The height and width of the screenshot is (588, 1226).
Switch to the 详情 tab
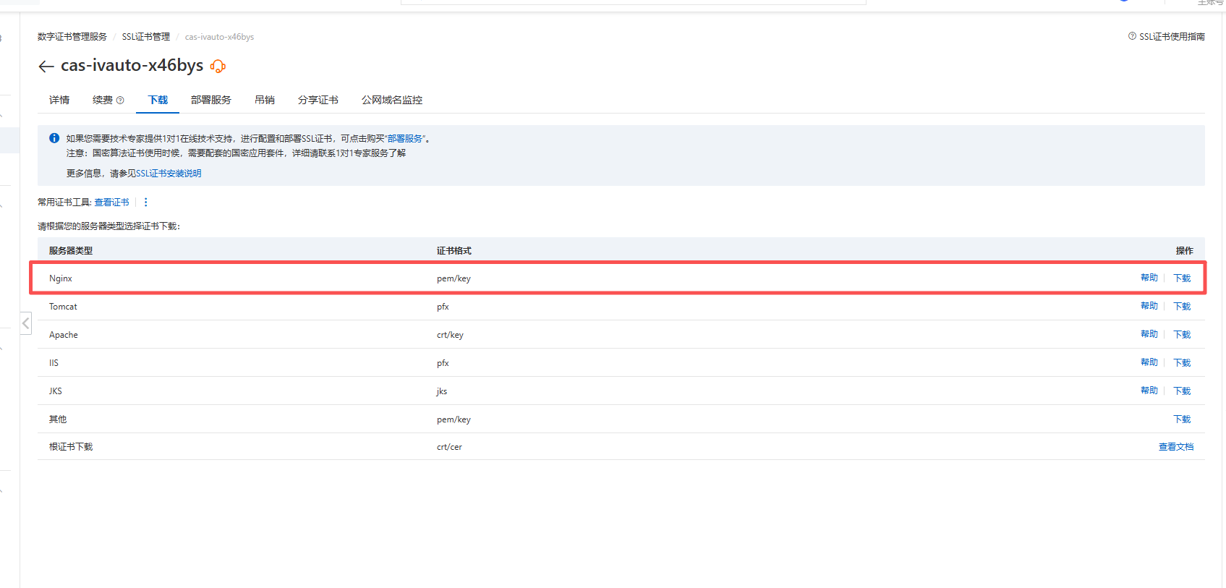click(x=59, y=100)
